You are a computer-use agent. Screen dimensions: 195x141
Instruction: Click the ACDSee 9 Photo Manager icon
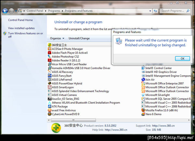click(x=50, y=49)
